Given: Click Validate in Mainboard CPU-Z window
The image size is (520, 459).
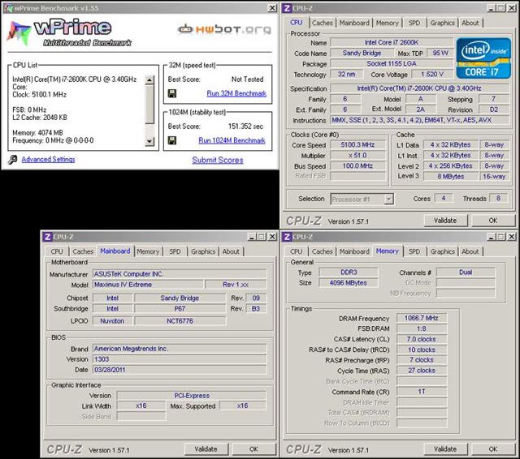Looking at the screenshot, I should pyautogui.click(x=206, y=449).
